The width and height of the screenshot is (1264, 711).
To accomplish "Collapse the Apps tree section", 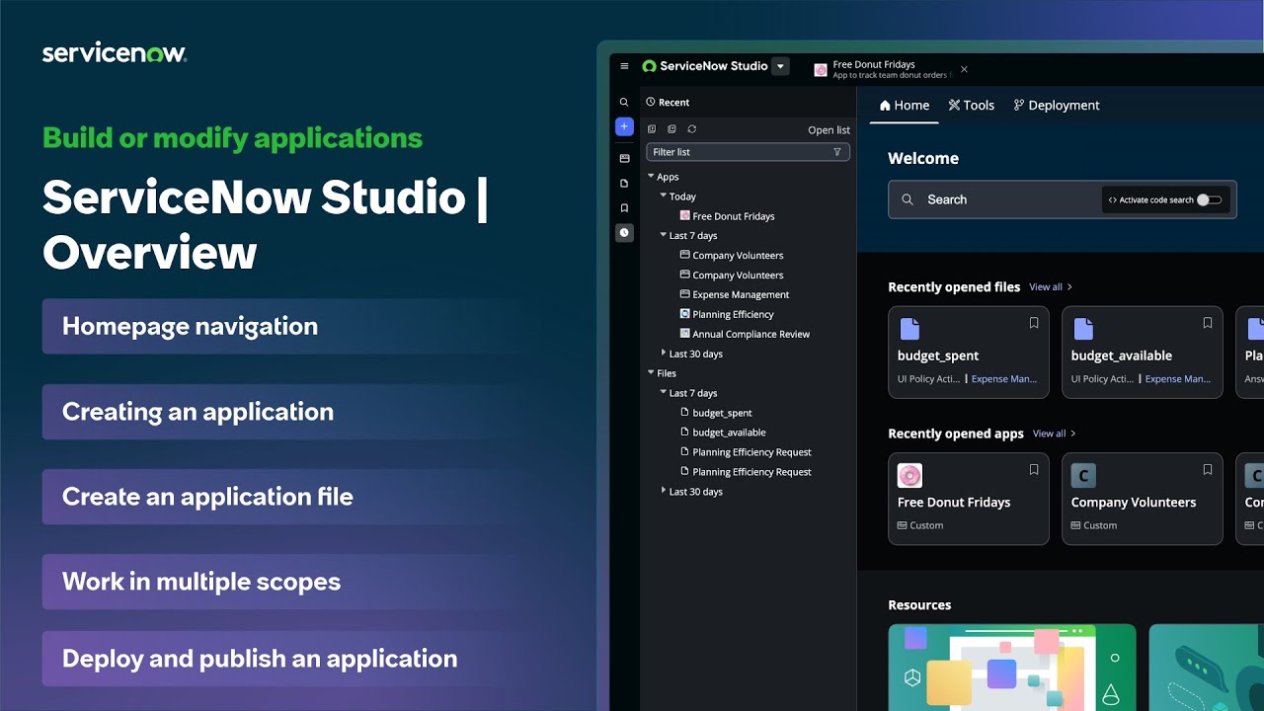I will pyautogui.click(x=649, y=176).
